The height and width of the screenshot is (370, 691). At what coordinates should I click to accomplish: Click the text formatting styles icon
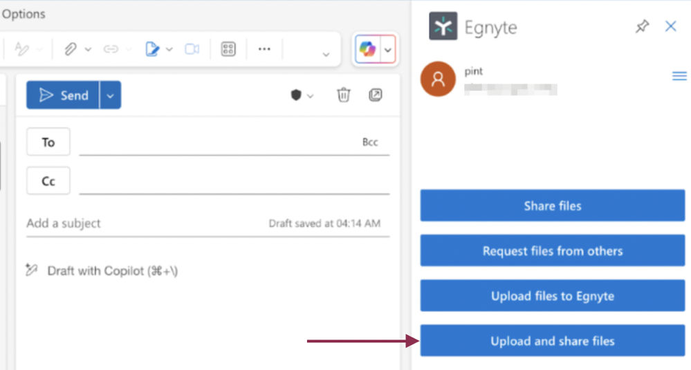(21, 49)
